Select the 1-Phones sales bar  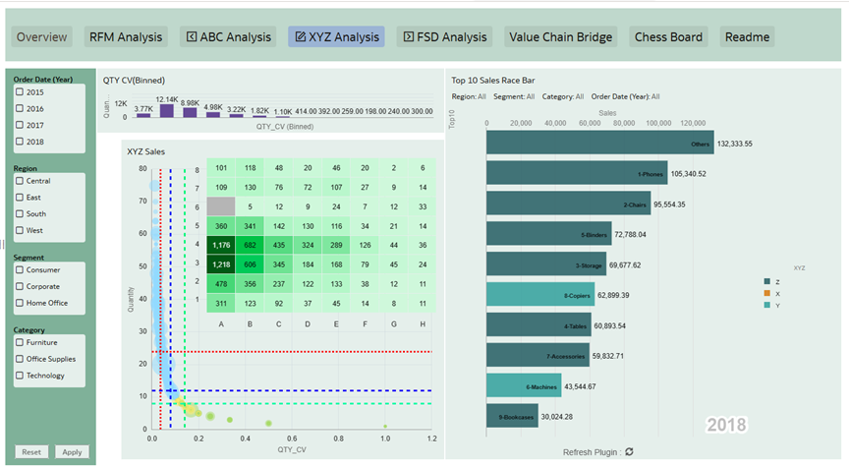pyautogui.click(x=577, y=173)
